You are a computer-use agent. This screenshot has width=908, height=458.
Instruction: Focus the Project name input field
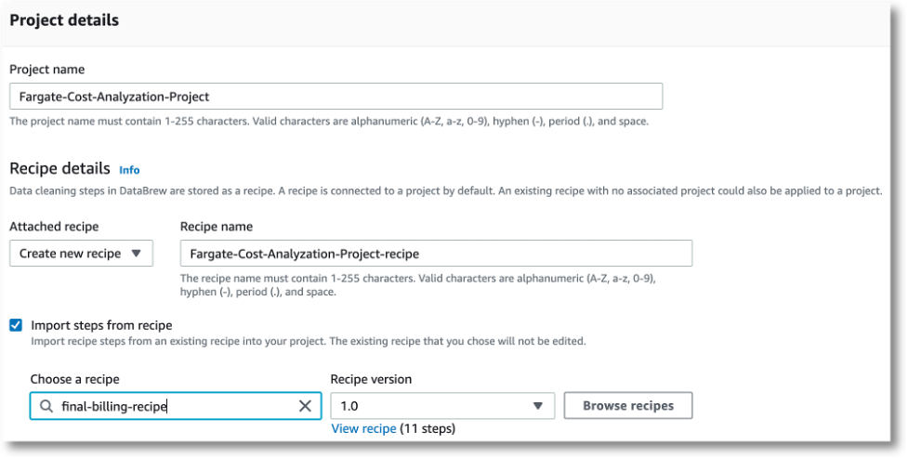click(336, 96)
